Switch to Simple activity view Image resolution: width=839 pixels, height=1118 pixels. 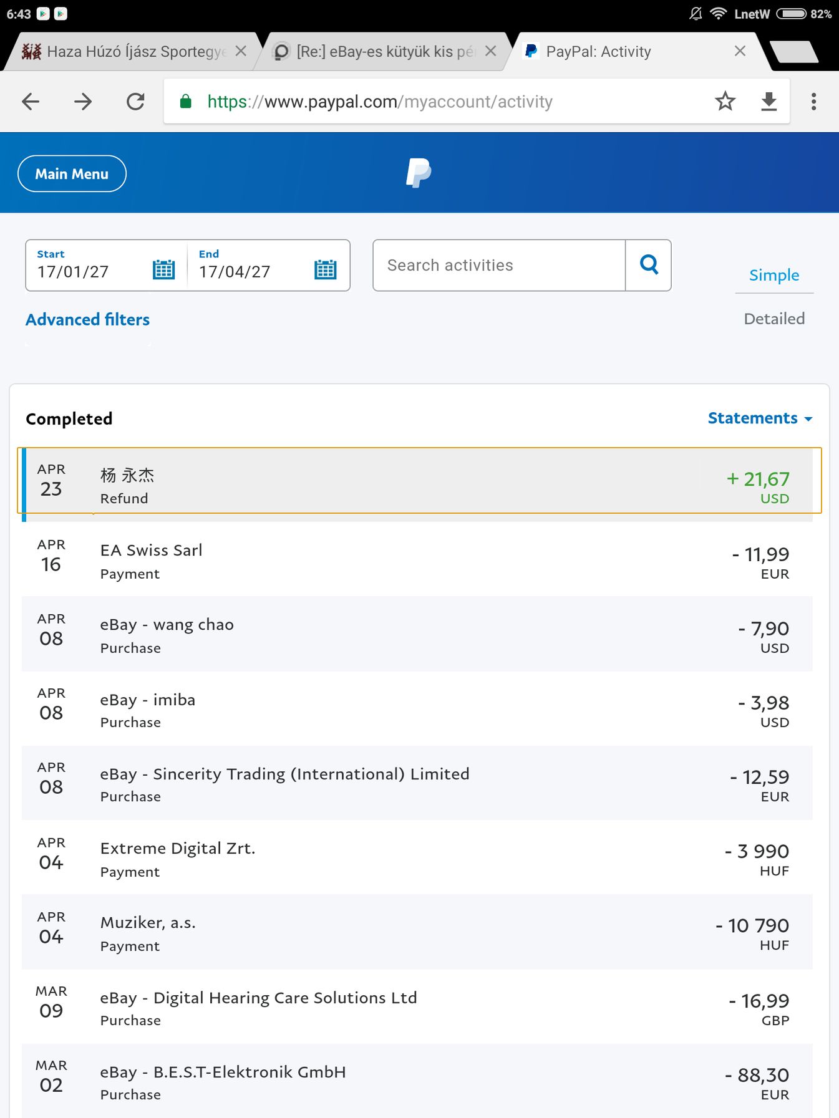[x=774, y=275]
